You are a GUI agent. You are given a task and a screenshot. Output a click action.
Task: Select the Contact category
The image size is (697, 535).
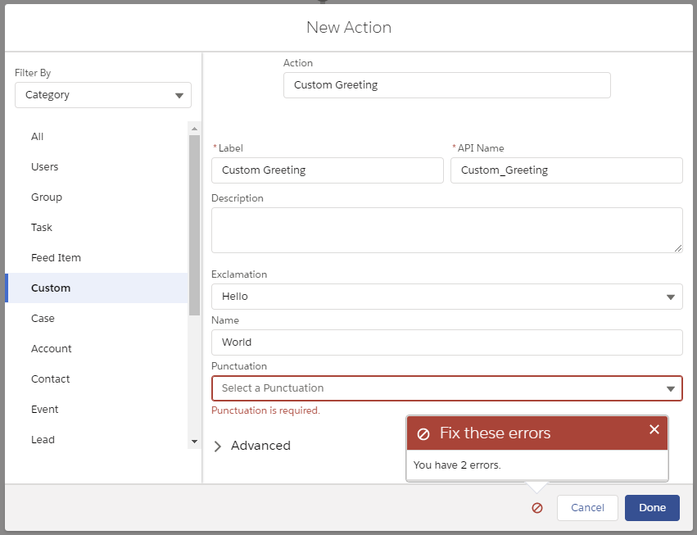point(97,379)
